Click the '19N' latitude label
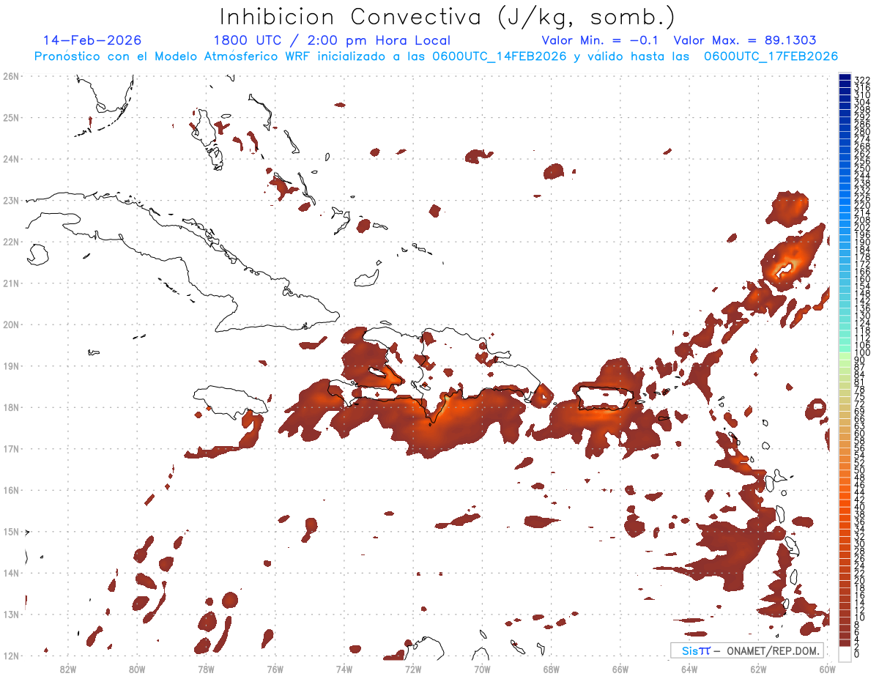This screenshot has width=879, height=679. pos(11,366)
